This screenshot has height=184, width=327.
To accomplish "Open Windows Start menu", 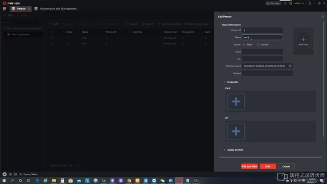I will [x=4, y=180].
